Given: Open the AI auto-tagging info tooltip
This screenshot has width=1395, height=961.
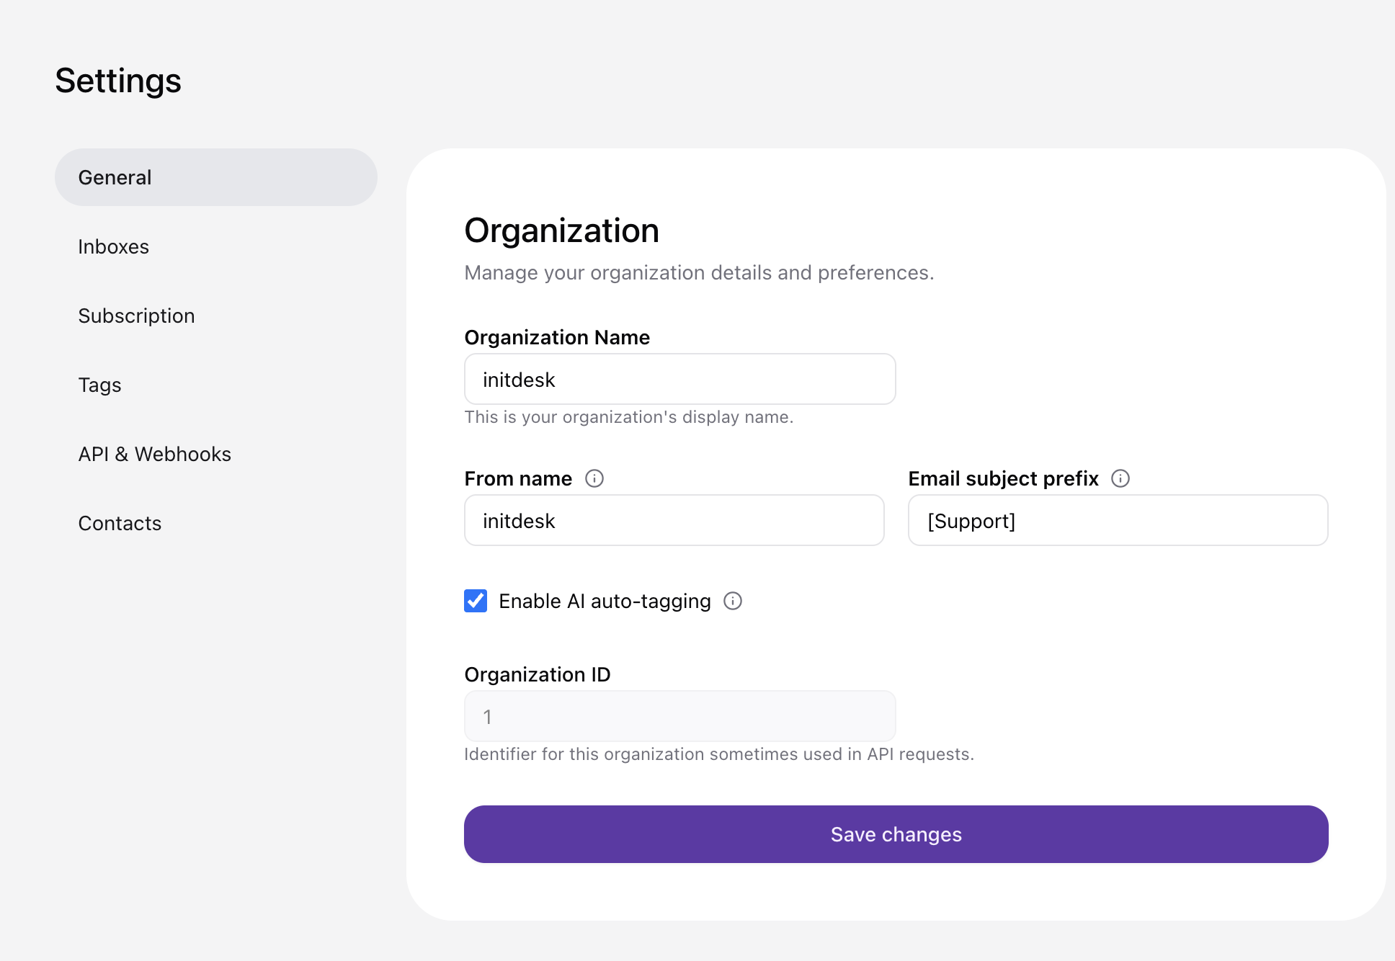Looking at the screenshot, I should point(732,602).
